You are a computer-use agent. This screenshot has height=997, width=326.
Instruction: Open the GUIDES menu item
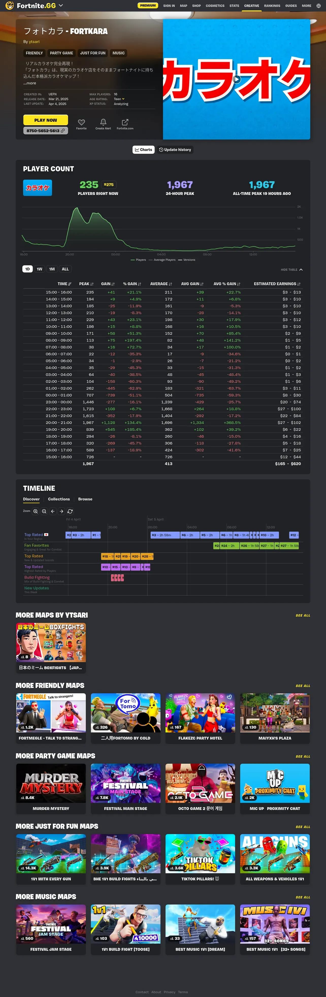click(291, 6)
